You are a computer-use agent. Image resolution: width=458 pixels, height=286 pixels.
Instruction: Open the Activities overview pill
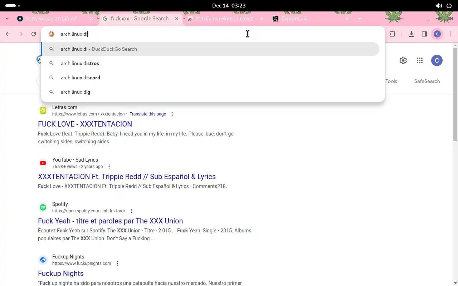click(13, 6)
